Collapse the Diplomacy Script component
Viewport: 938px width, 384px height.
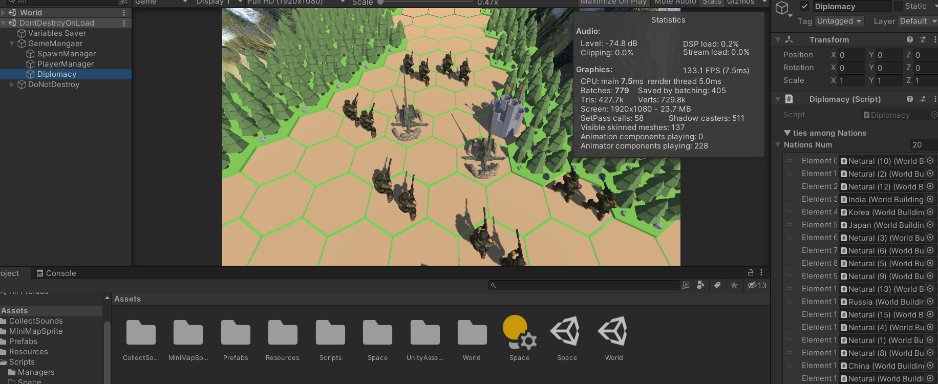coord(778,99)
